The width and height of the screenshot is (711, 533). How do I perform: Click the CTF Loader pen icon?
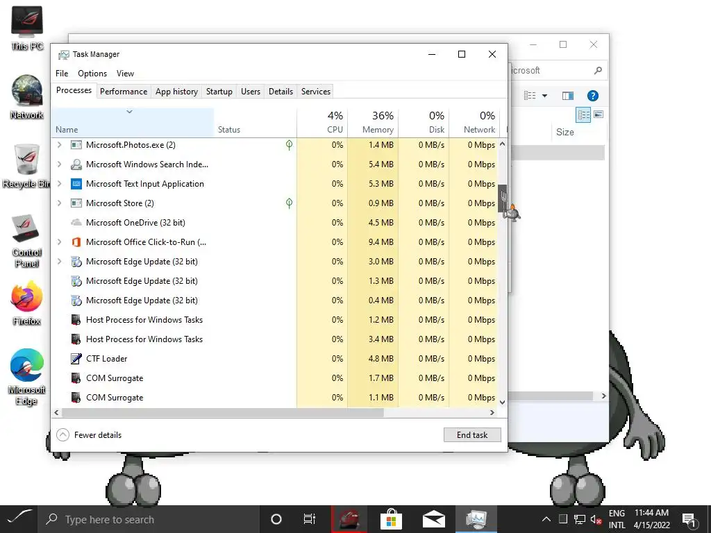point(76,359)
